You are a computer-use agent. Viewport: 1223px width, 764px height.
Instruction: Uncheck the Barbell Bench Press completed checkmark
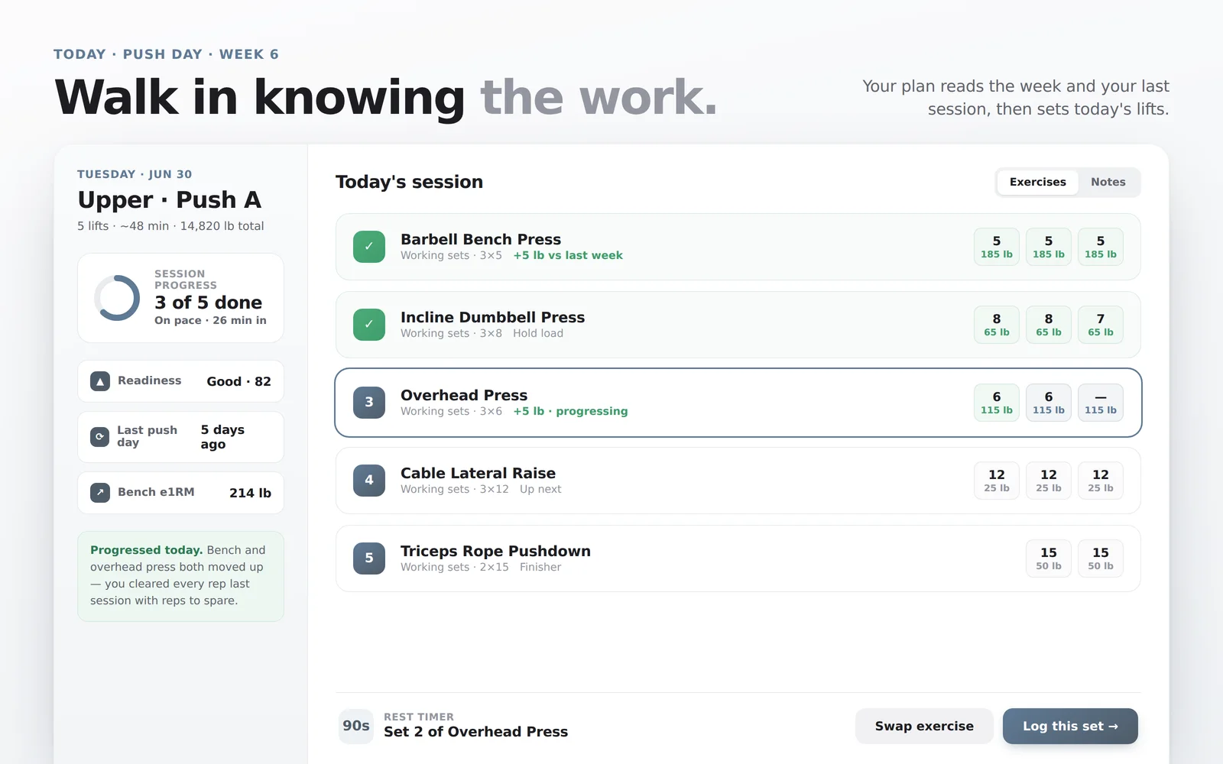[x=369, y=247]
